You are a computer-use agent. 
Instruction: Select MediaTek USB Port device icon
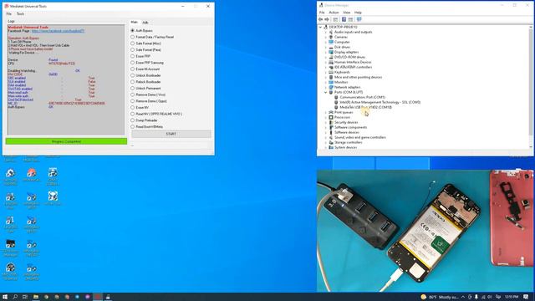coord(336,107)
